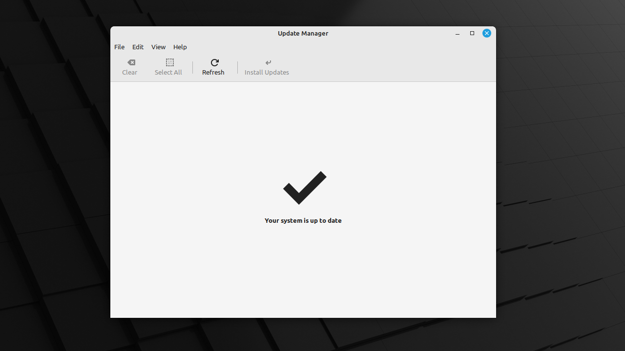Screen dimensions: 625x351
Task: Click the 'Your system is up to date' text
Action: tap(303, 221)
